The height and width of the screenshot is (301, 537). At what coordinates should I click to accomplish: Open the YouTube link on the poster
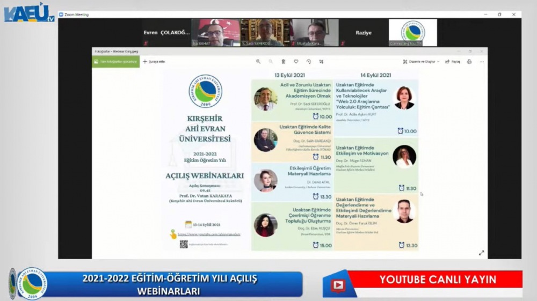click(209, 234)
